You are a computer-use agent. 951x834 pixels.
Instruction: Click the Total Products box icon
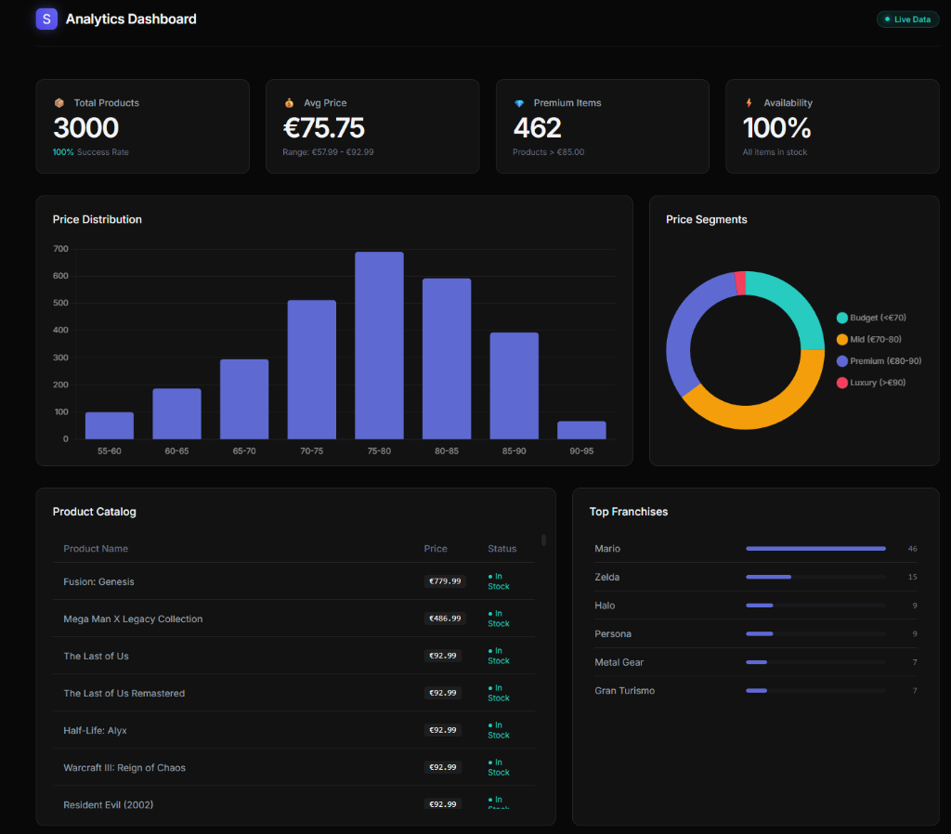59,103
